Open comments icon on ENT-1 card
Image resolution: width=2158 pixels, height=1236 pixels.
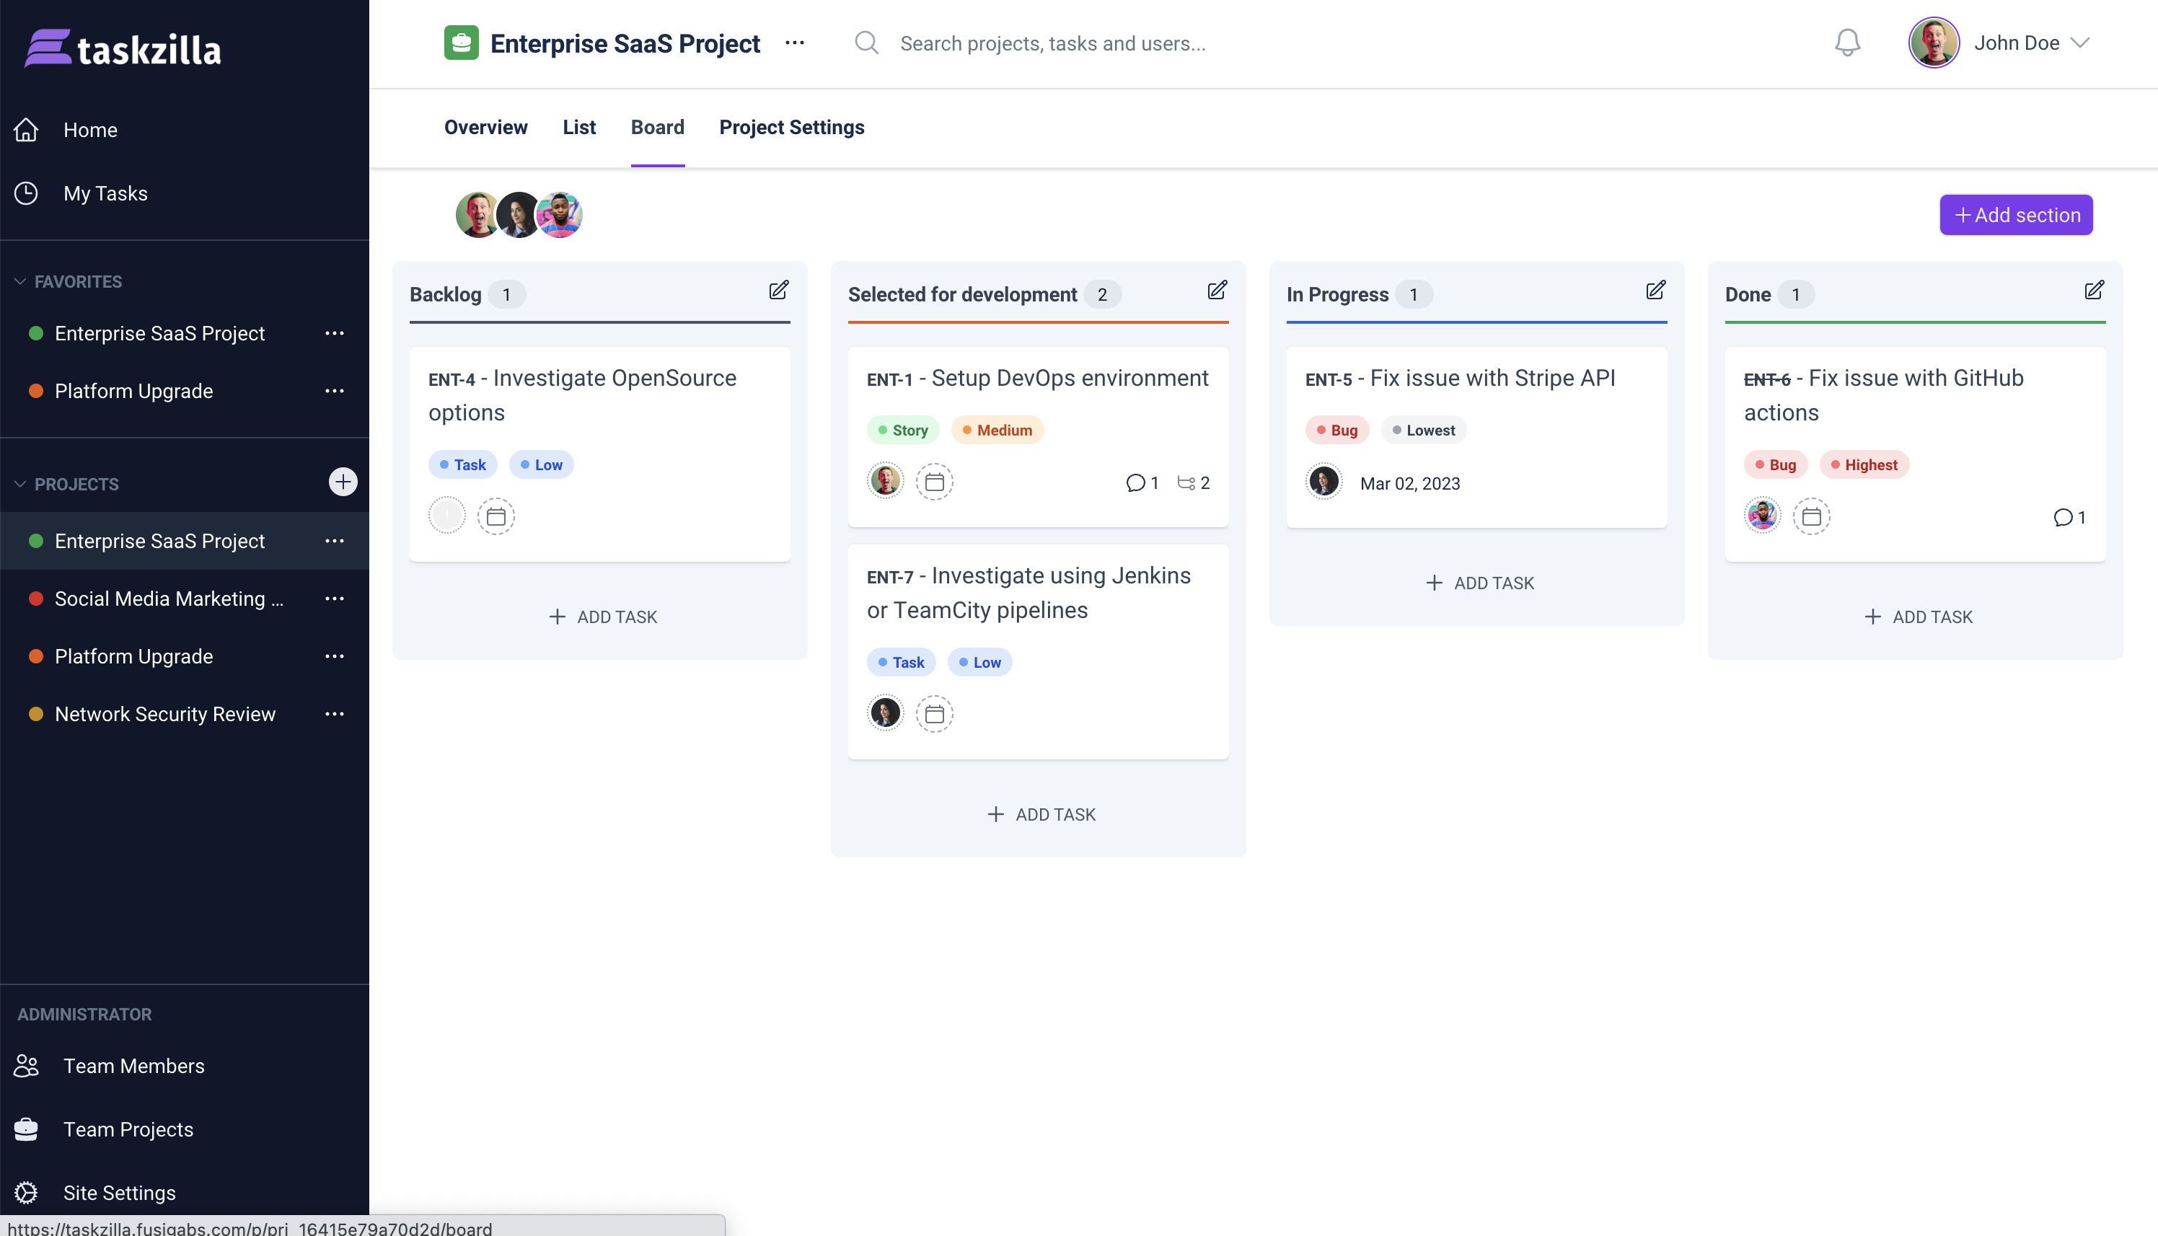click(x=1135, y=483)
